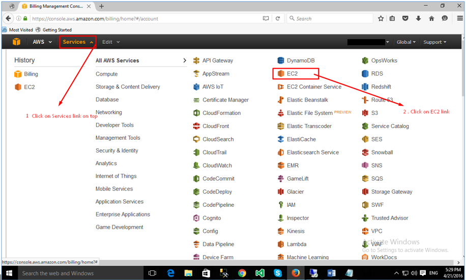The width and height of the screenshot is (466, 280).
Task: Select Storage & Content Delivery category
Action: tap(128, 87)
